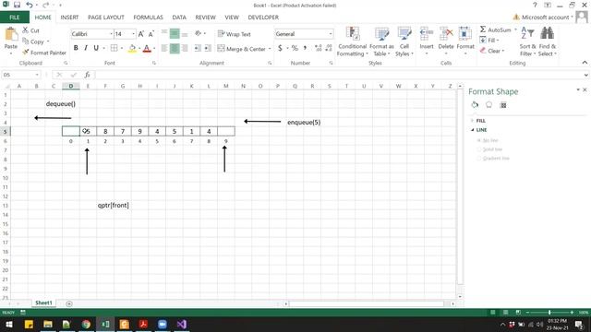Screen dimensions: 591x332
Task: Open Fill & Line paint bucket tab
Action: [475, 105]
